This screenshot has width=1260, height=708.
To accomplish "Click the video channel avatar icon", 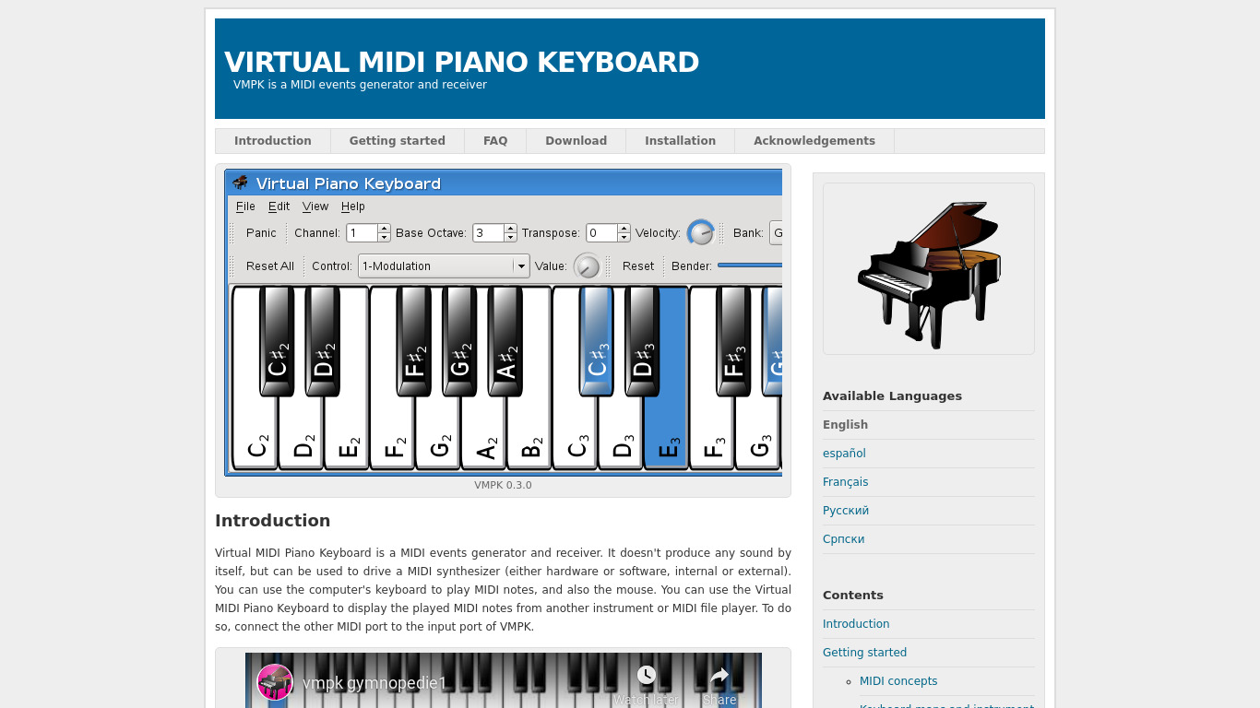I will tap(275, 682).
